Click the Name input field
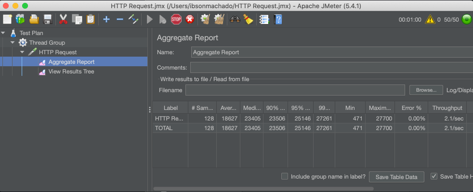Image resolution: width=473 pixels, height=192 pixels. click(332, 52)
